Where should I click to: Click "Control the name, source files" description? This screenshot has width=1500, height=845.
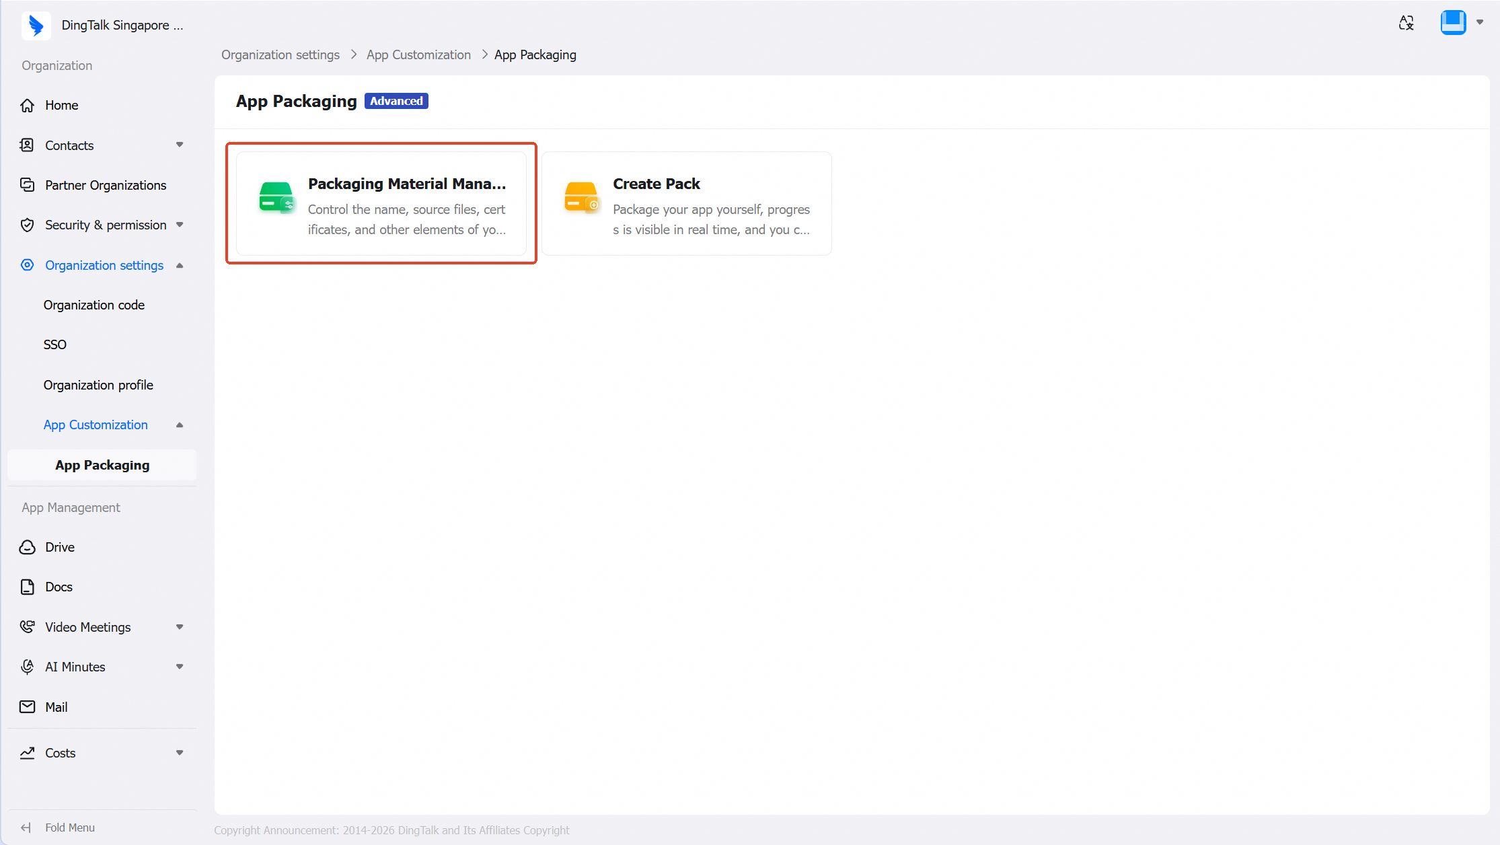pyautogui.click(x=407, y=219)
